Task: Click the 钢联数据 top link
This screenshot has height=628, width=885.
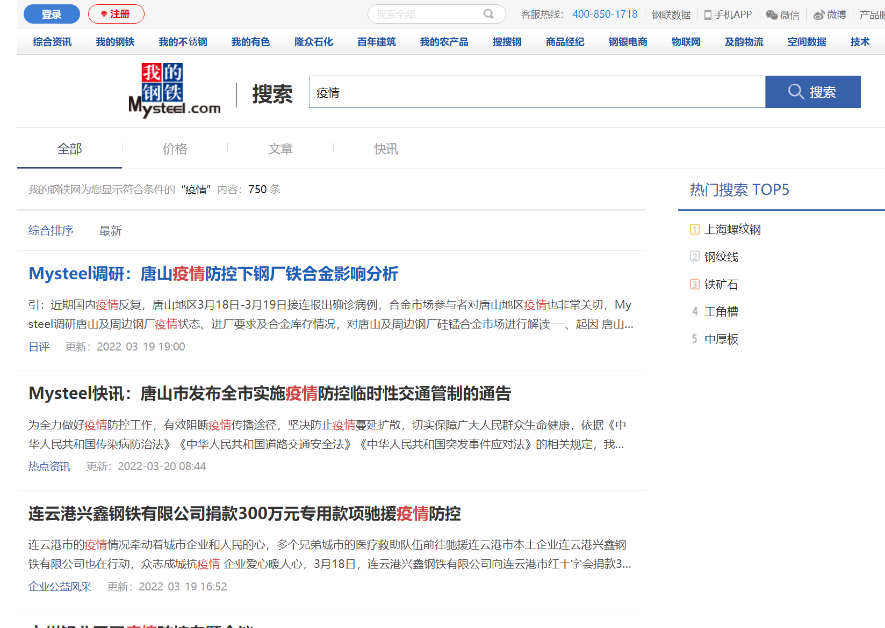Action: coord(671,14)
